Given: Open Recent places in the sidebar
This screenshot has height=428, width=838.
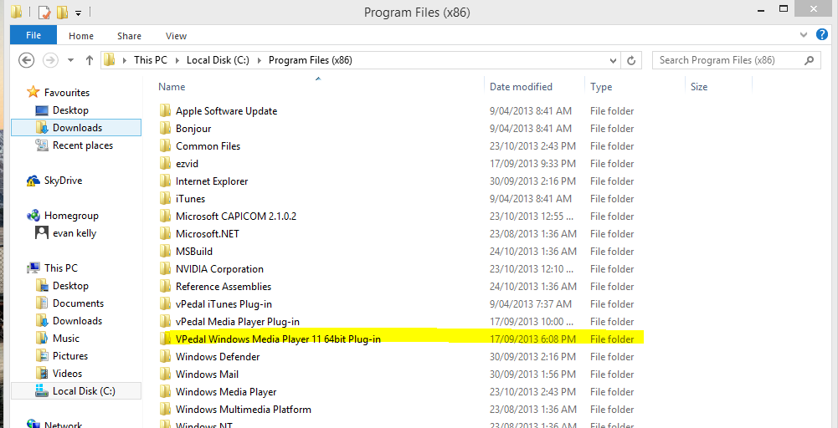Looking at the screenshot, I should [x=83, y=145].
